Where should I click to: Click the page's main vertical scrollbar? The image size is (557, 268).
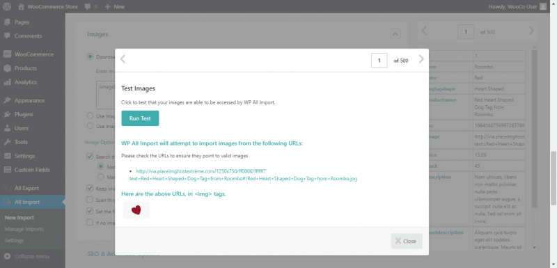(554, 178)
